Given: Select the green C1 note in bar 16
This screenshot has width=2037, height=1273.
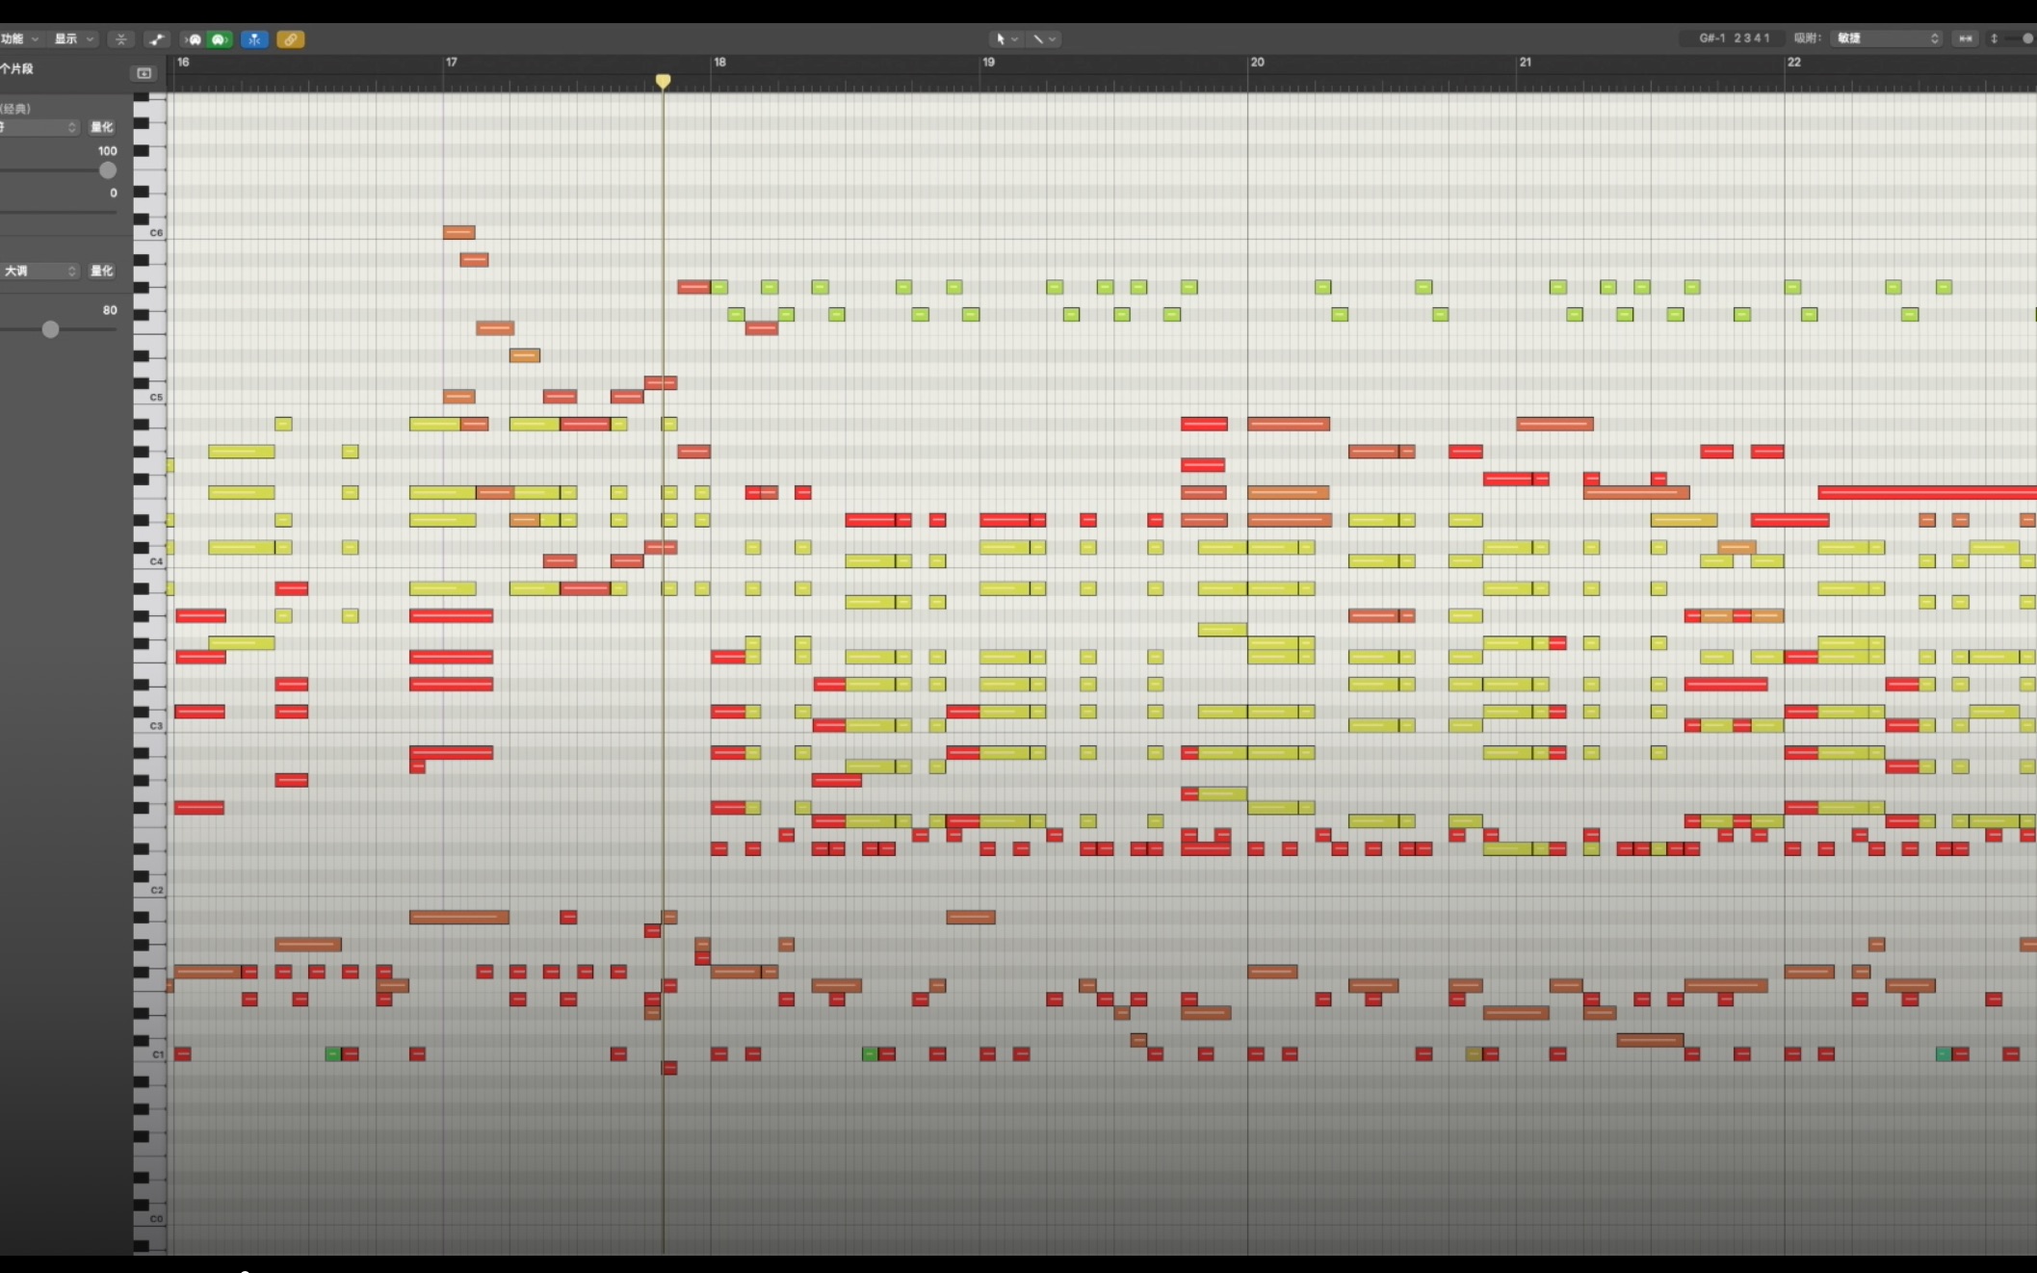Looking at the screenshot, I should pos(332,1053).
